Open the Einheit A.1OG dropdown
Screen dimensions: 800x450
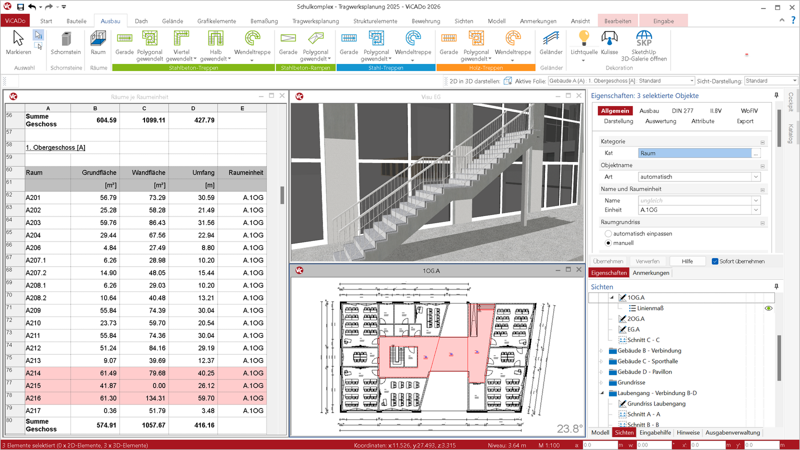pyautogui.click(x=756, y=210)
